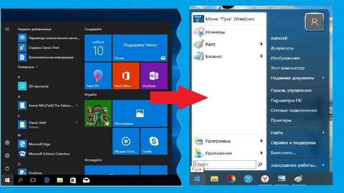Click the user picture in classic menu
Screen dimensions: 344x193
pos(314,22)
